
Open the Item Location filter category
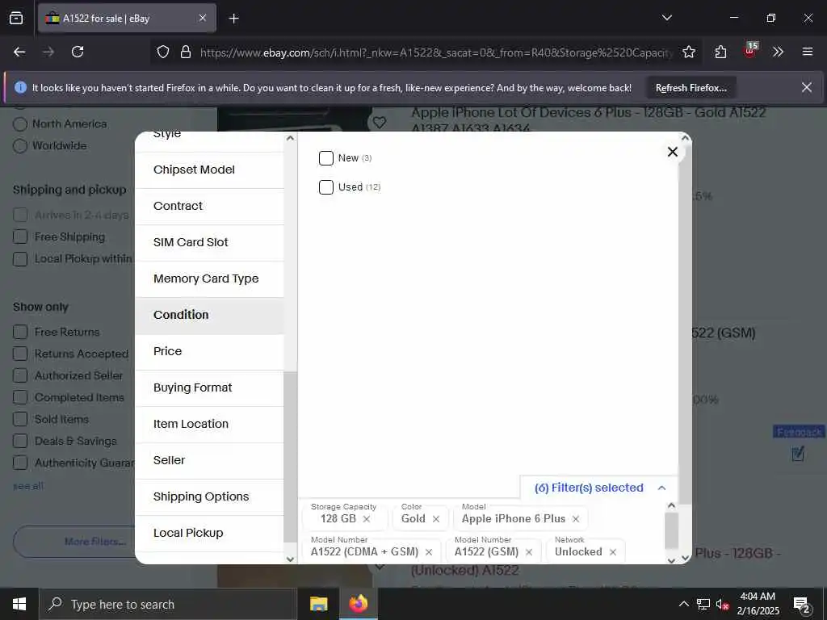point(209,425)
